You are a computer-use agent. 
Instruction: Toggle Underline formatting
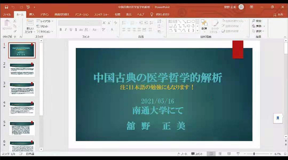71,30
